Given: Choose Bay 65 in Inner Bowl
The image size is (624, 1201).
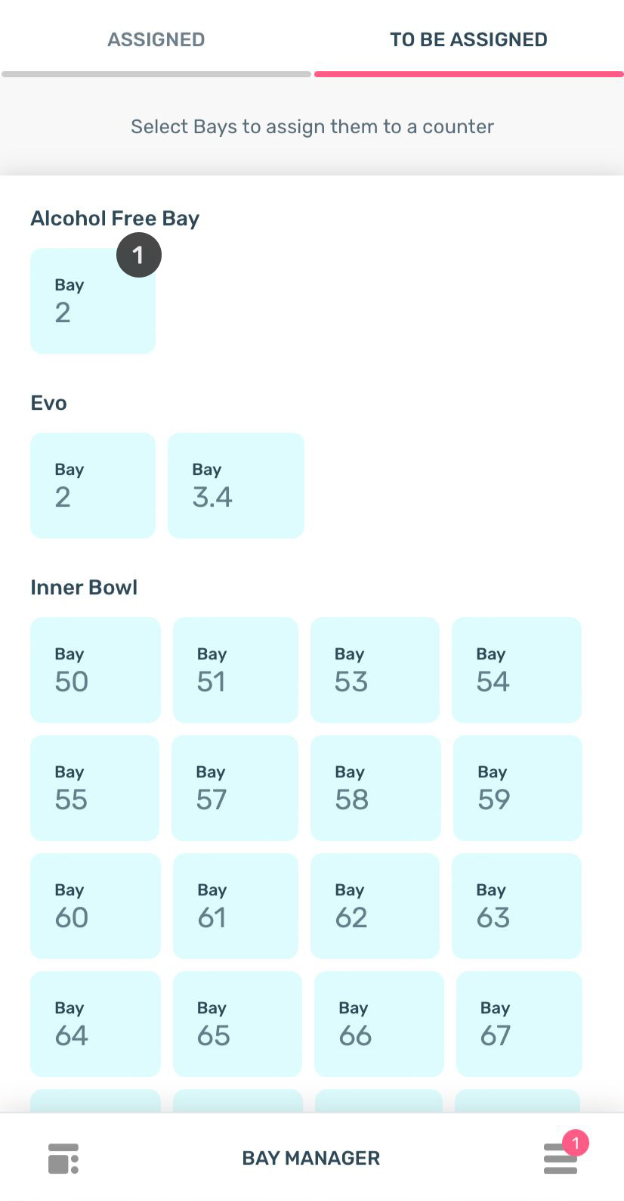Looking at the screenshot, I should 237,1023.
